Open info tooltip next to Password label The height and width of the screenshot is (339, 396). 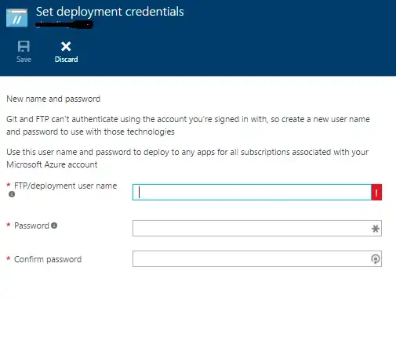click(x=54, y=225)
